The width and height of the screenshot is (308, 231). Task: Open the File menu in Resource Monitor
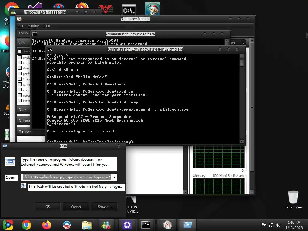click(21, 26)
